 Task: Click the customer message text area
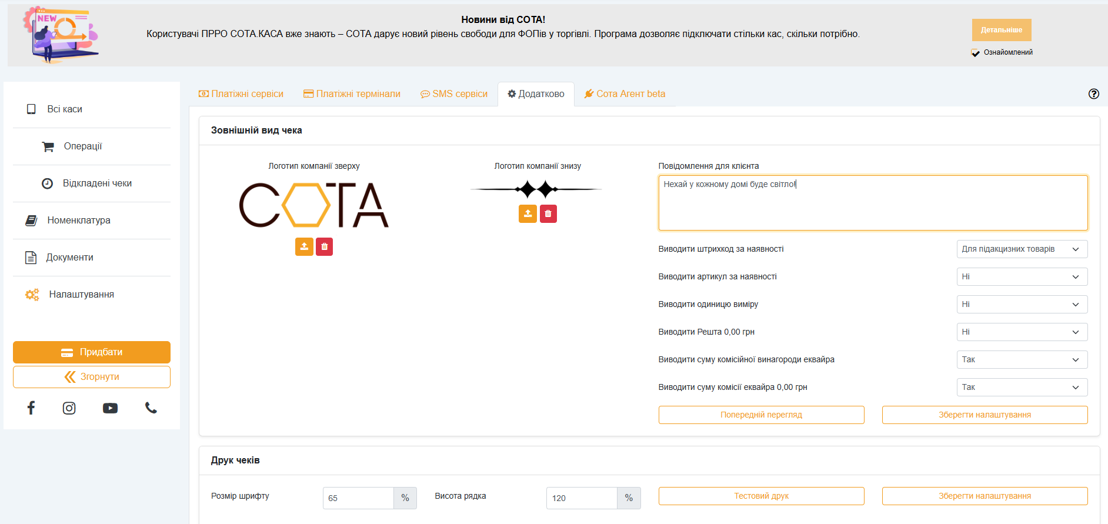[x=873, y=203]
